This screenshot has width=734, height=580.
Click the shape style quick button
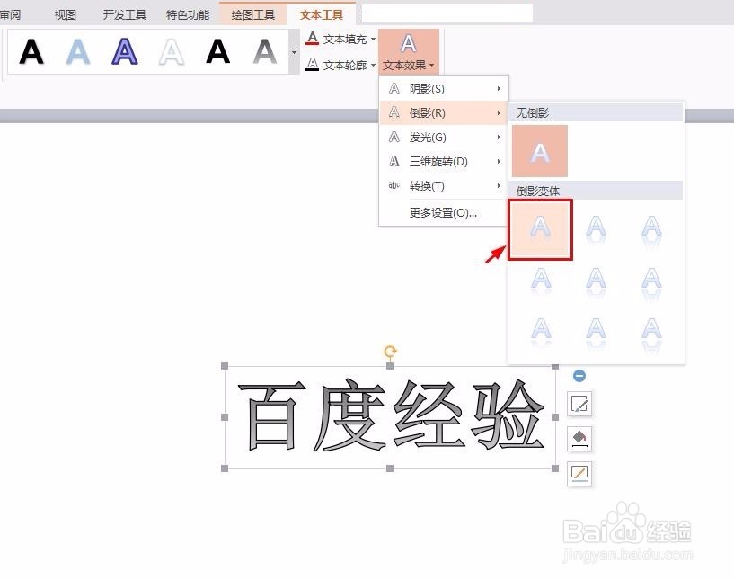(579, 404)
